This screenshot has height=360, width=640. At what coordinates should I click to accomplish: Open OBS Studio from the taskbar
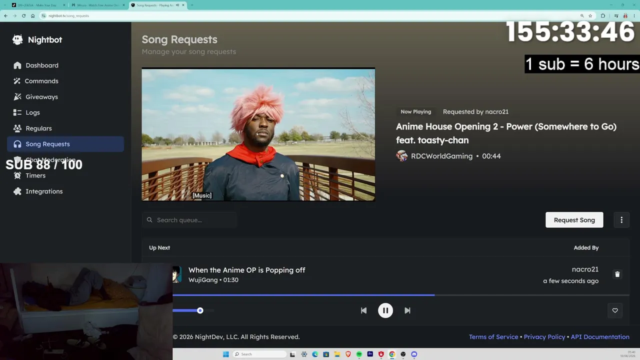403,354
